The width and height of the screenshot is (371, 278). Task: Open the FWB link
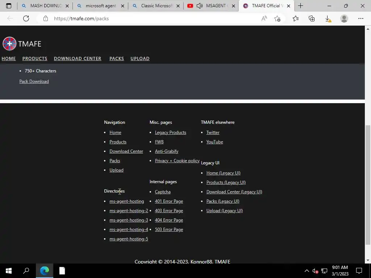pos(159,142)
